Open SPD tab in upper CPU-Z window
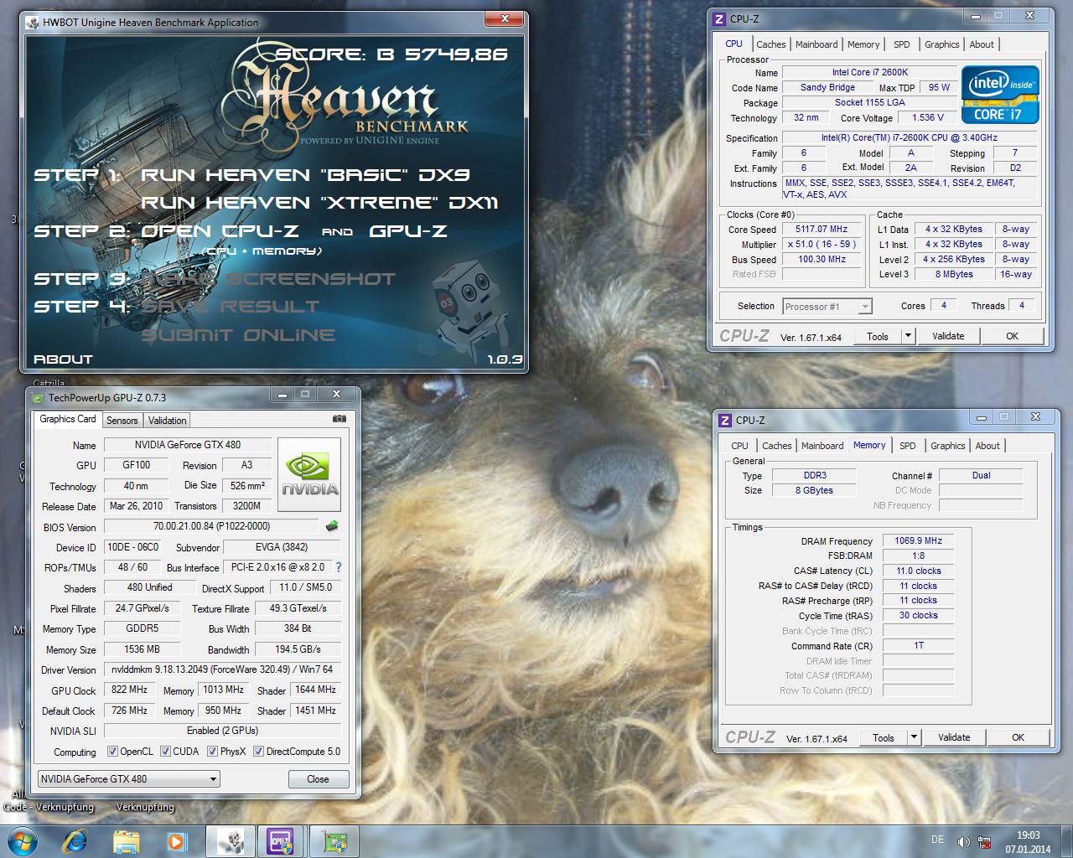1073x858 pixels. tap(902, 45)
